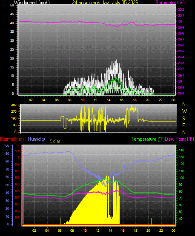Click humidity scale value 100
195x236 pixels.
click(7, 145)
